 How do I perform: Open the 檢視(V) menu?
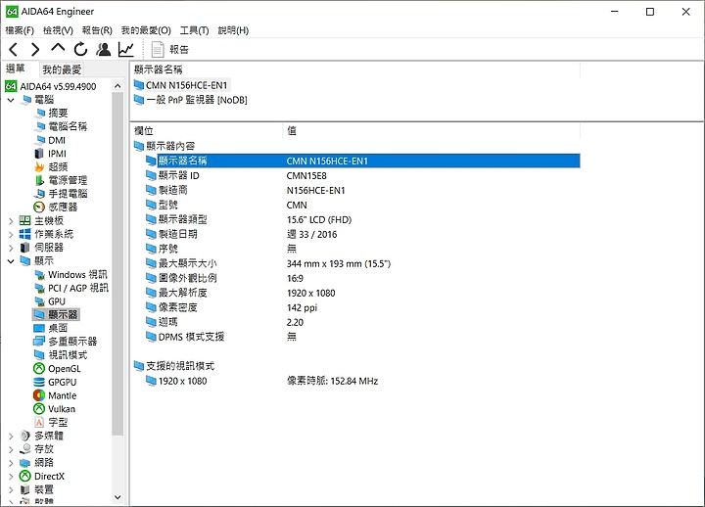tap(58, 30)
